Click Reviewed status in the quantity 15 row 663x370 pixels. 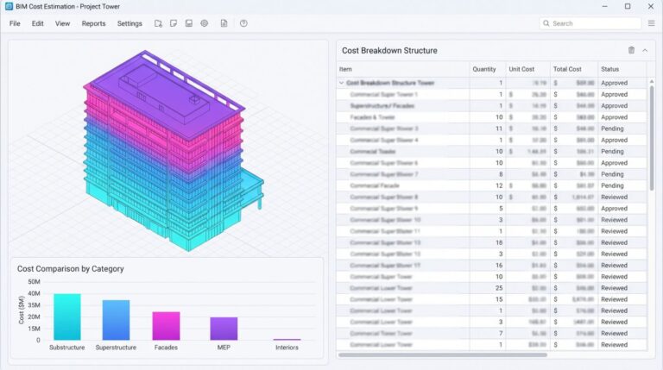click(x=614, y=299)
